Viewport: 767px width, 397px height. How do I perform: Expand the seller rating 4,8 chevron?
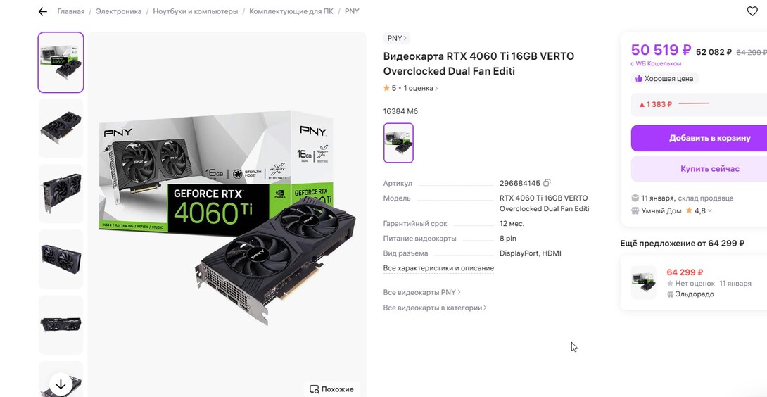tap(710, 211)
